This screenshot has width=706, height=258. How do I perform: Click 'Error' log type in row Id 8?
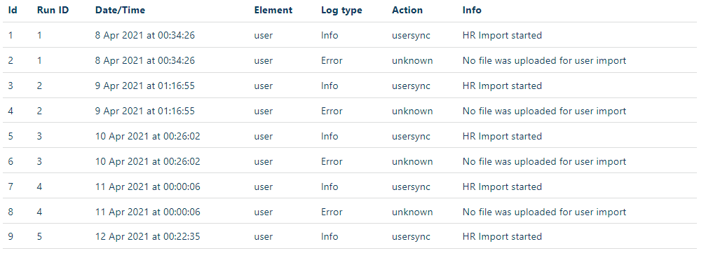coord(332,212)
